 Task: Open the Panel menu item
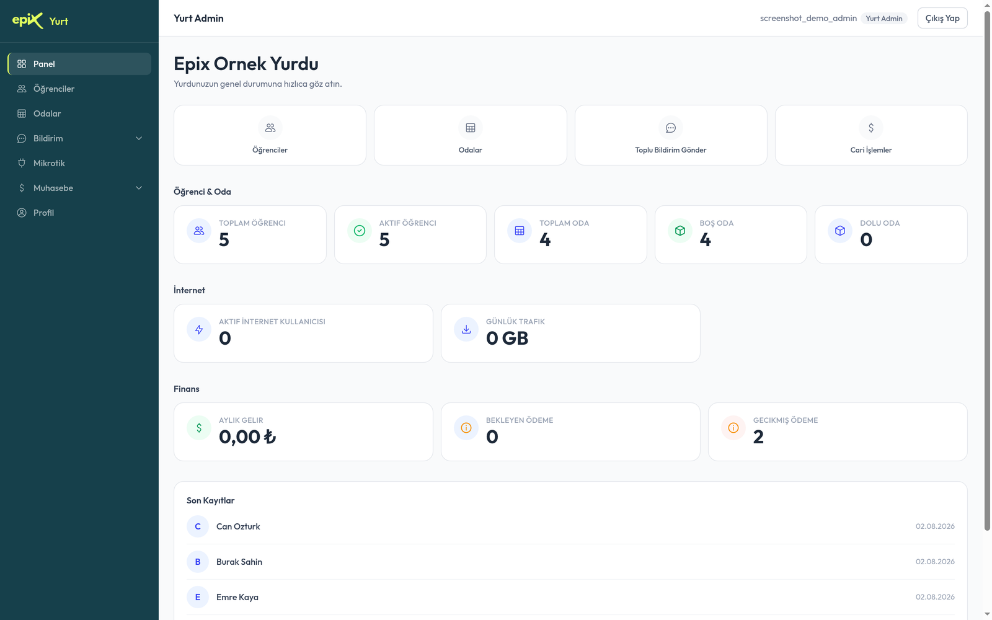coord(79,64)
